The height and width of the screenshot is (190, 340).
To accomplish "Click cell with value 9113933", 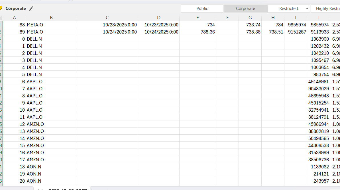I will coord(318,32).
